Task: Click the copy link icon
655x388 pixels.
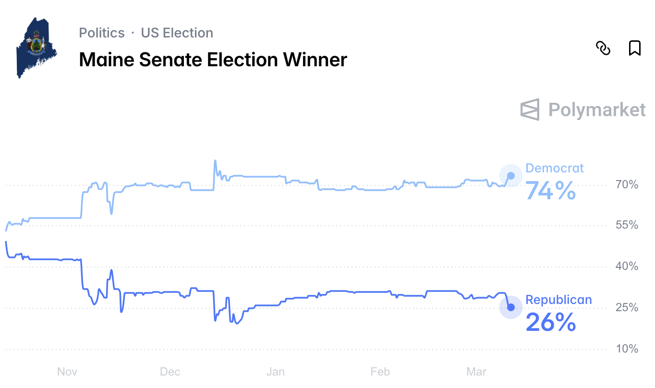Action: pyautogui.click(x=603, y=48)
